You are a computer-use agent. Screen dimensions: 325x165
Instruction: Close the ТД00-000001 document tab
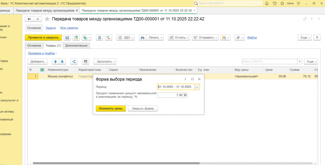point(194,10)
